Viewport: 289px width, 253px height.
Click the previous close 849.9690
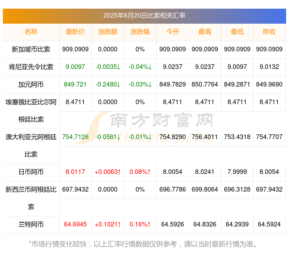tap(269, 85)
